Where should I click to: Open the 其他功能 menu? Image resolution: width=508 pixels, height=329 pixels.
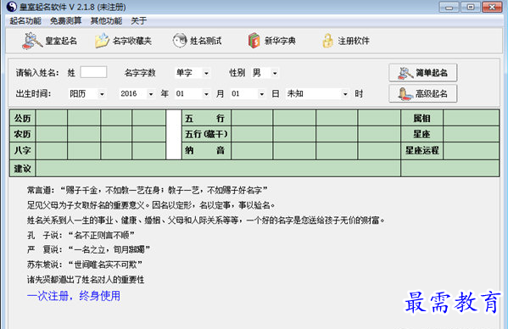tap(106, 21)
